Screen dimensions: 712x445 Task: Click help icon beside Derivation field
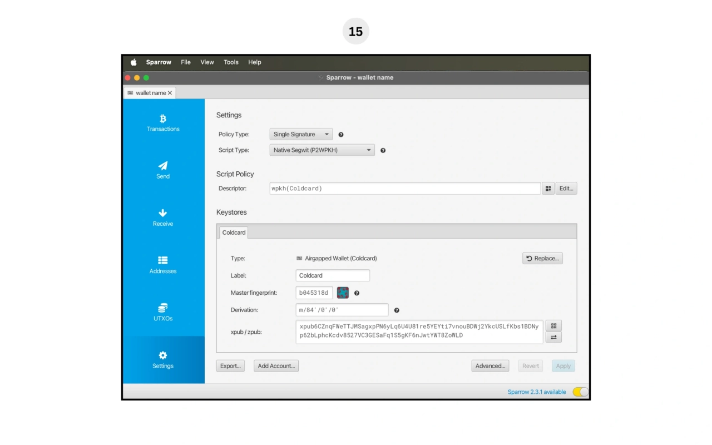(397, 310)
